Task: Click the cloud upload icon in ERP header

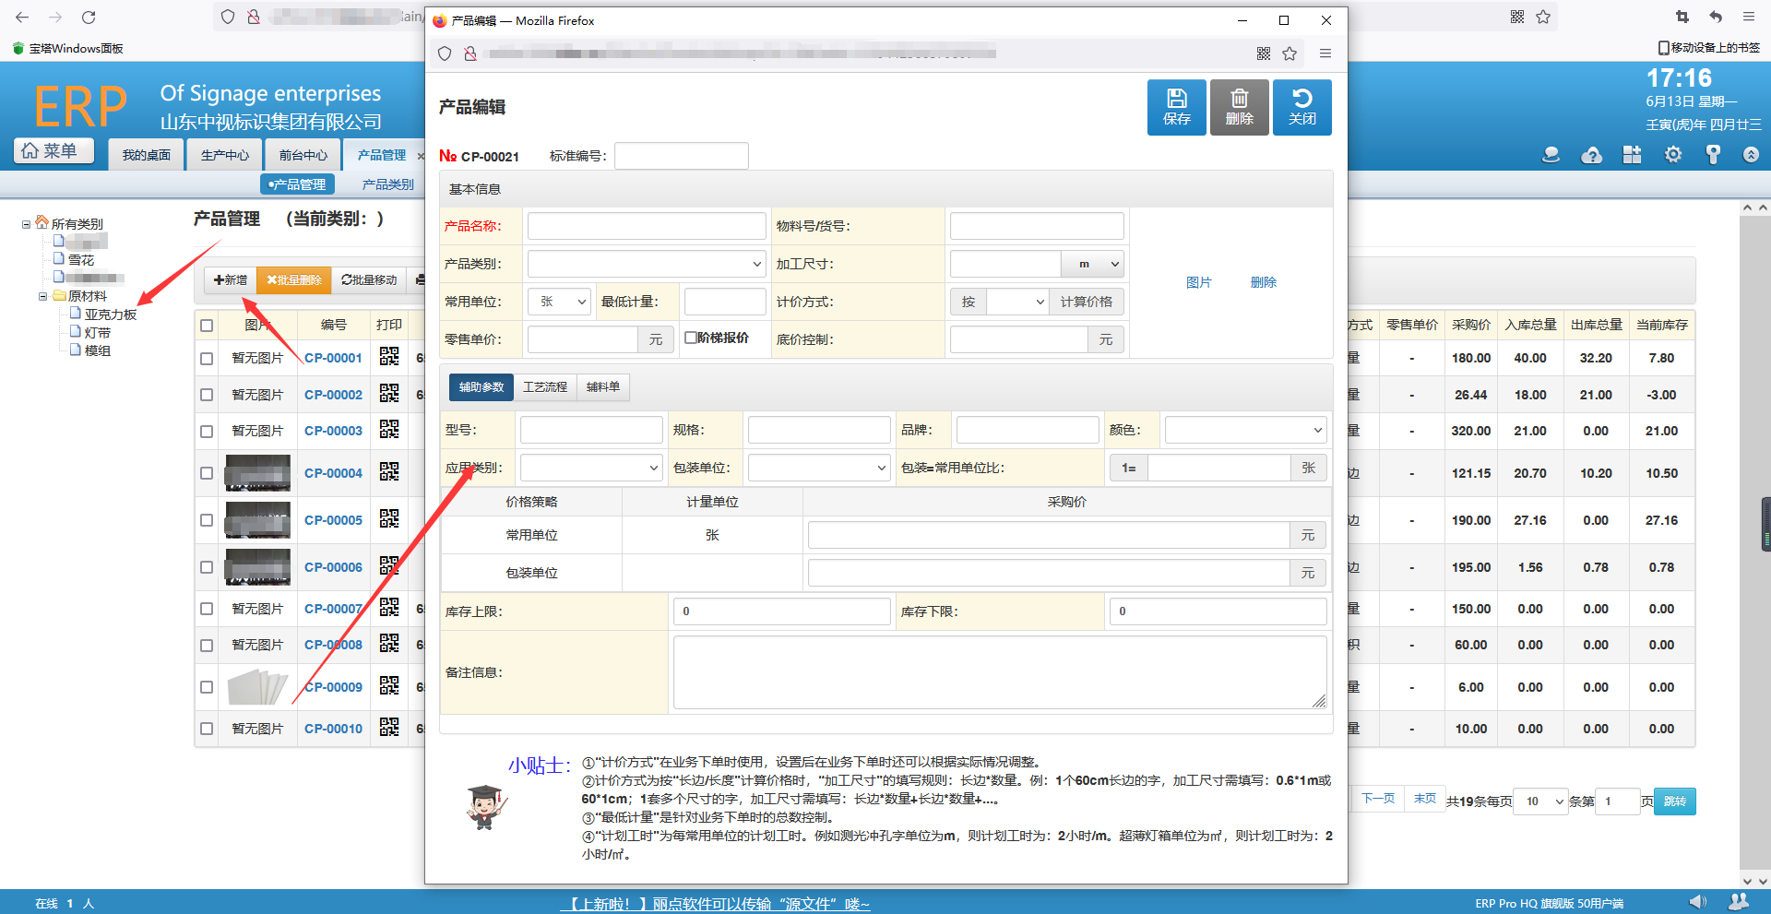Action: [1591, 155]
